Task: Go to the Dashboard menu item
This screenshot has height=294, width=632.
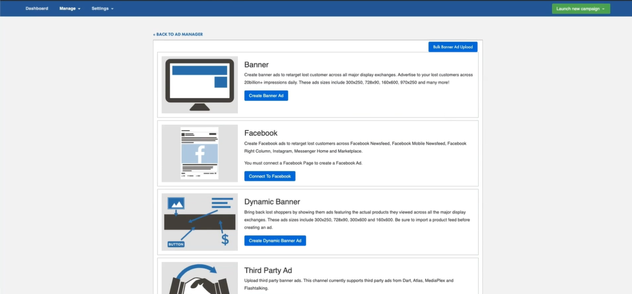Action: [37, 8]
